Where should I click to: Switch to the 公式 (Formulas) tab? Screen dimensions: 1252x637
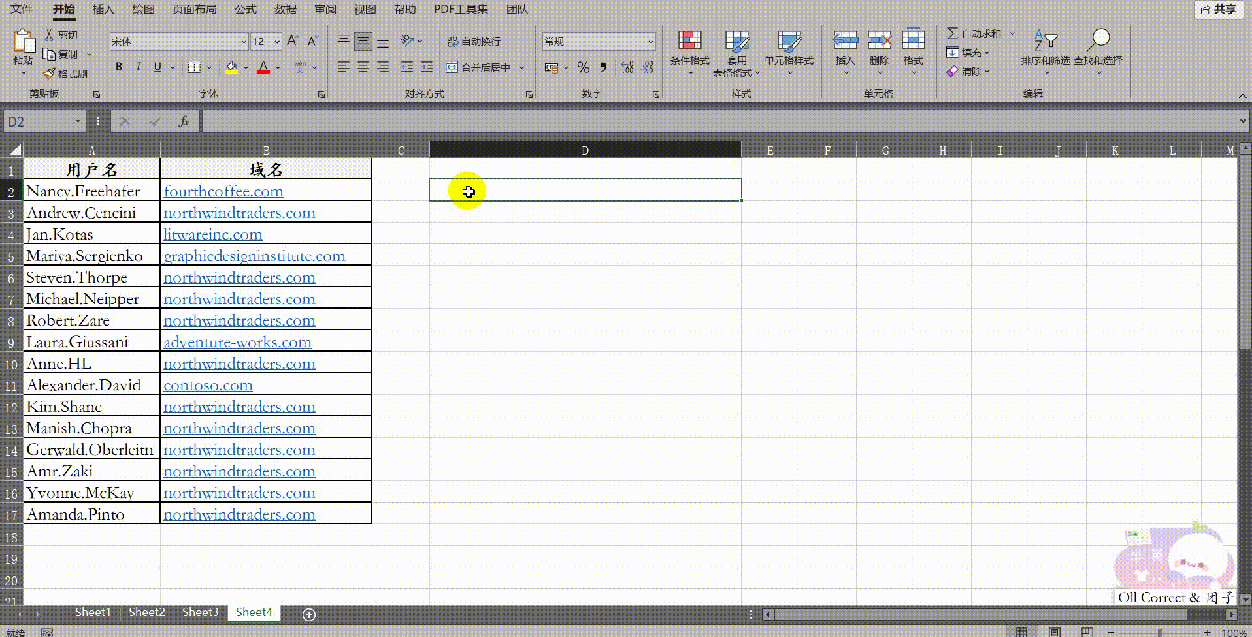(246, 9)
